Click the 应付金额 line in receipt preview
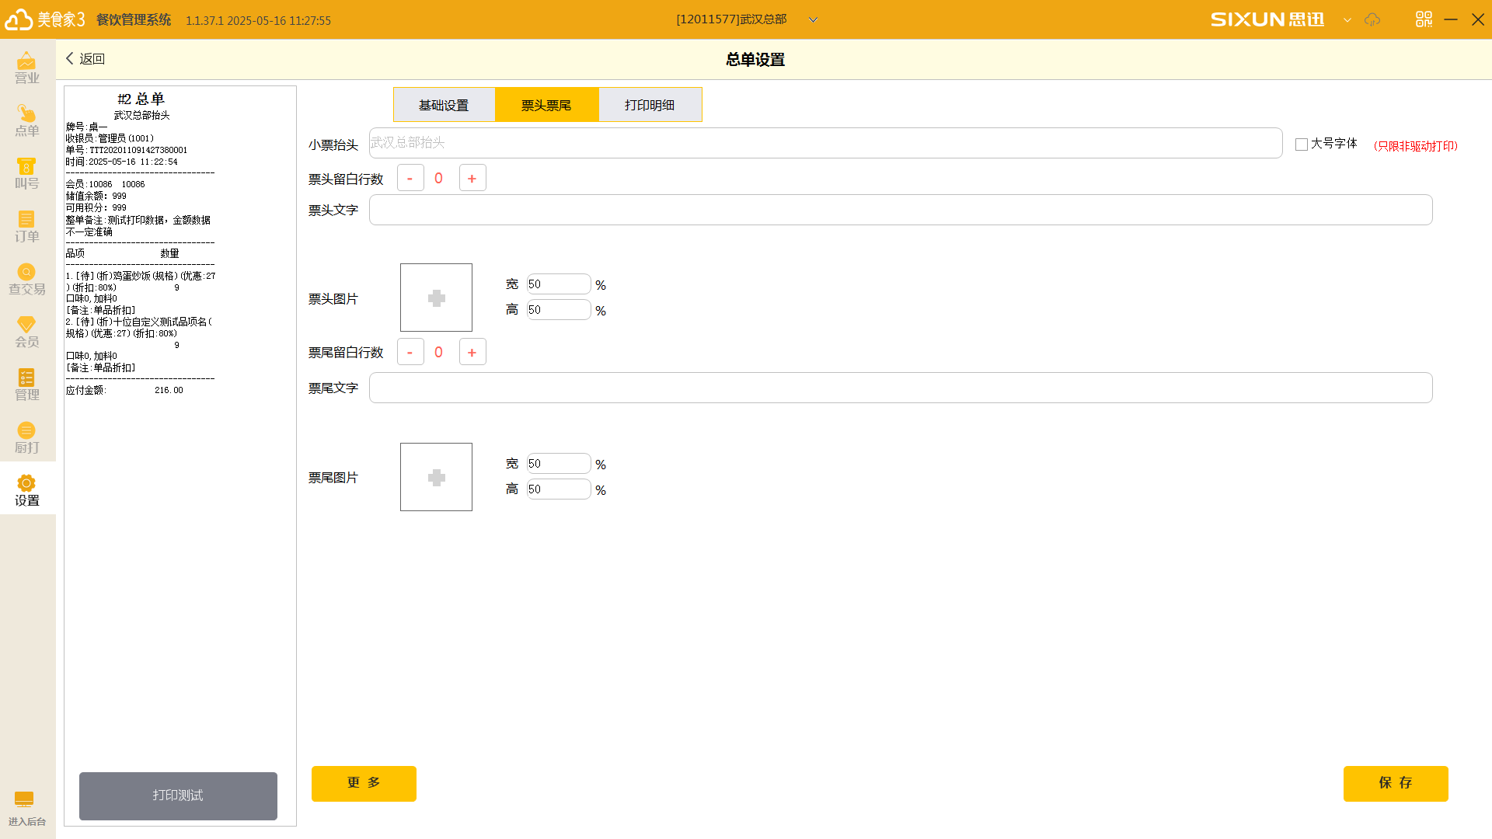 (x=124, y=390)
